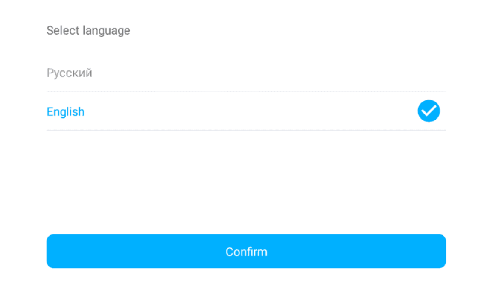
Task: Switch the interface language to Русский
Action: pos(246,73)
